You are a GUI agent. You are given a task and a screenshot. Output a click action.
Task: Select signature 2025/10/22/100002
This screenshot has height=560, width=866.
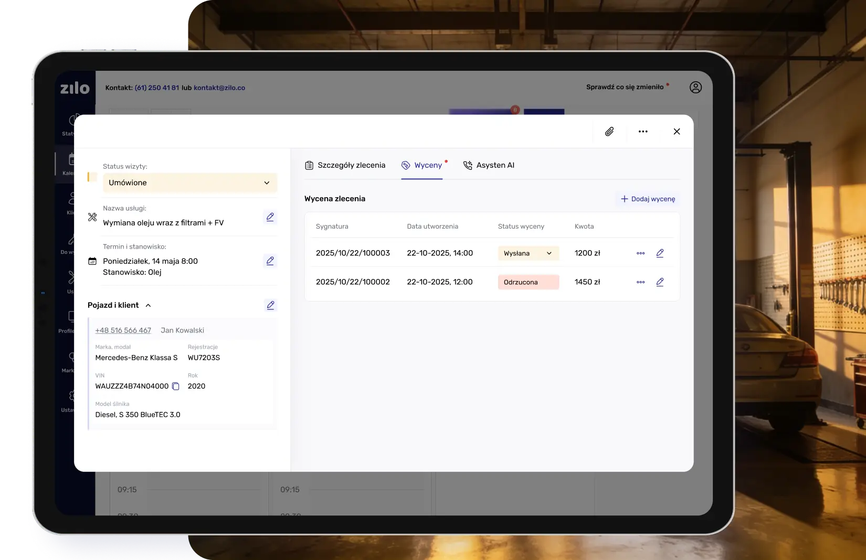tap(353, 282)
